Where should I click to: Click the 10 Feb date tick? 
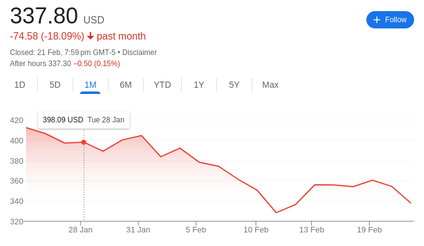coord(256,229)
